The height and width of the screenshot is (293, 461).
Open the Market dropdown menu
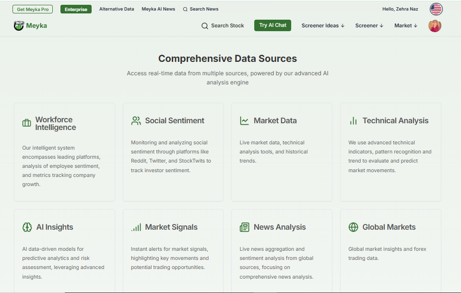click(405, 25)
